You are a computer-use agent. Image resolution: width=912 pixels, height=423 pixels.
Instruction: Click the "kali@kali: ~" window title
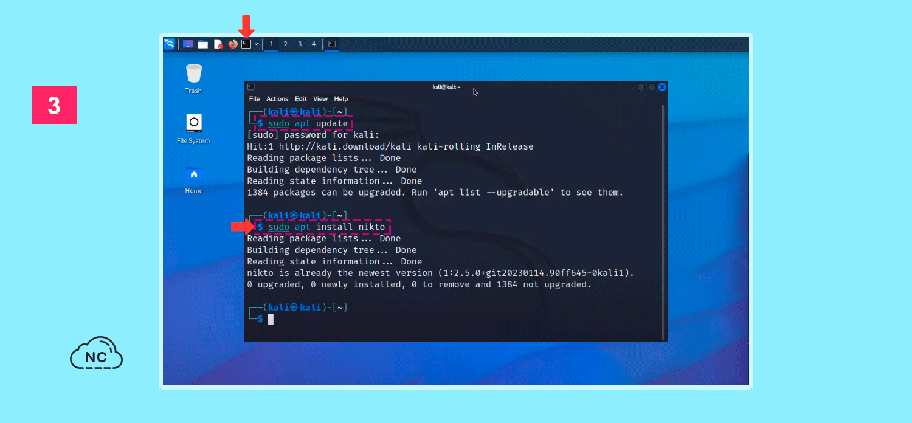coord(447,87)
